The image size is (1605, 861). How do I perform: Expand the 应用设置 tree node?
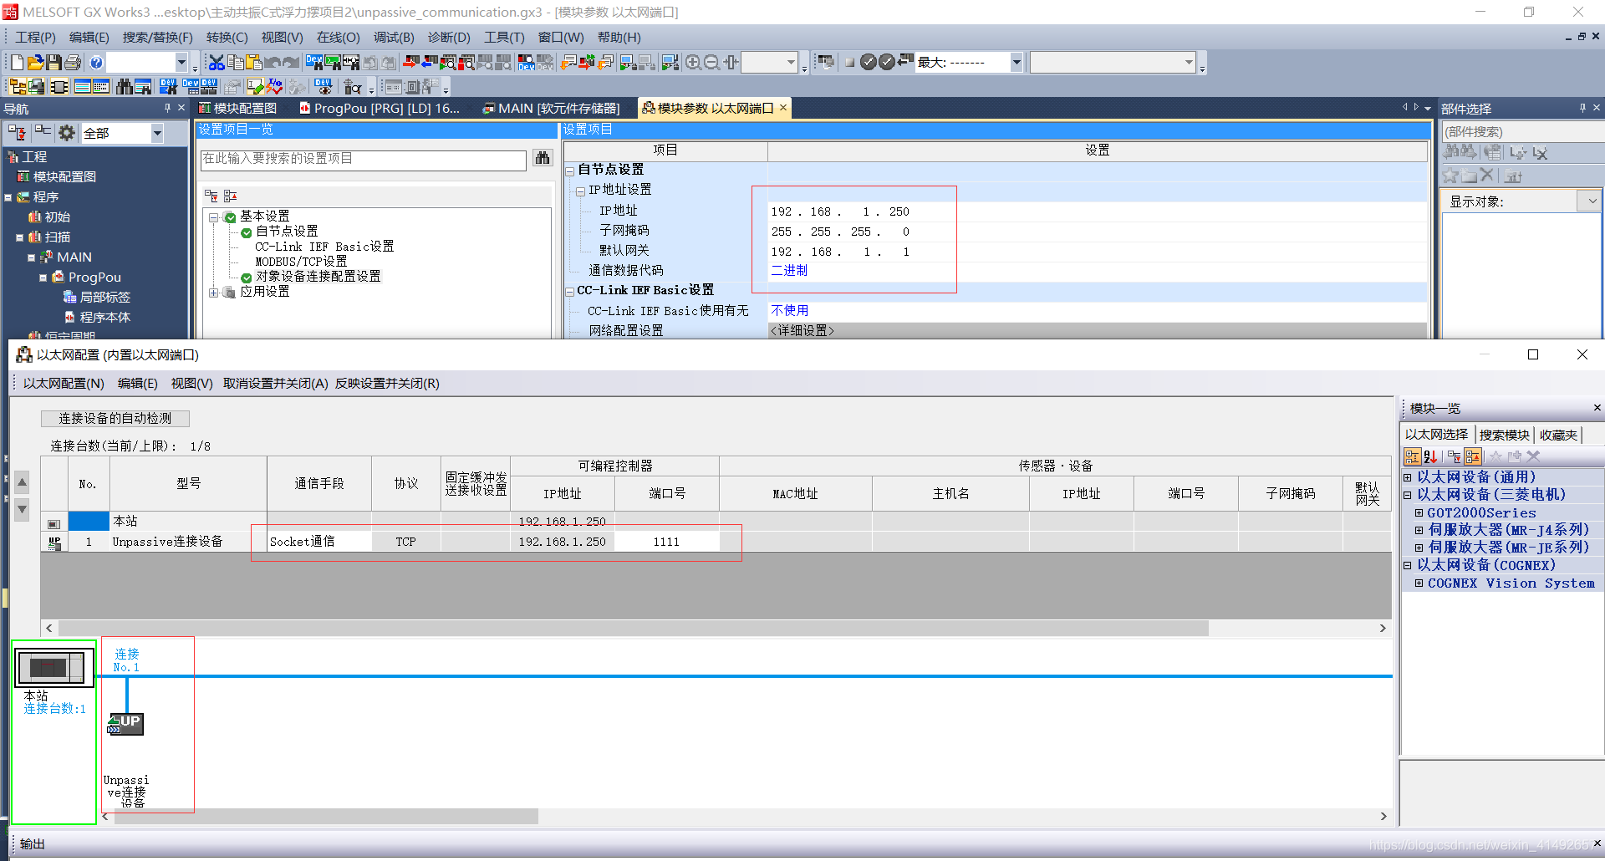[x=214, y=293]
